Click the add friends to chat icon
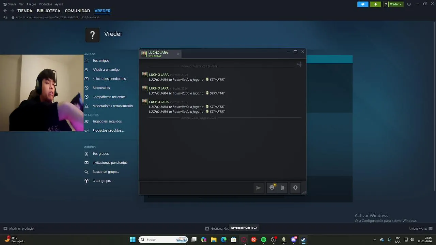This screenshot has width=436, height=245. [299, 64]
